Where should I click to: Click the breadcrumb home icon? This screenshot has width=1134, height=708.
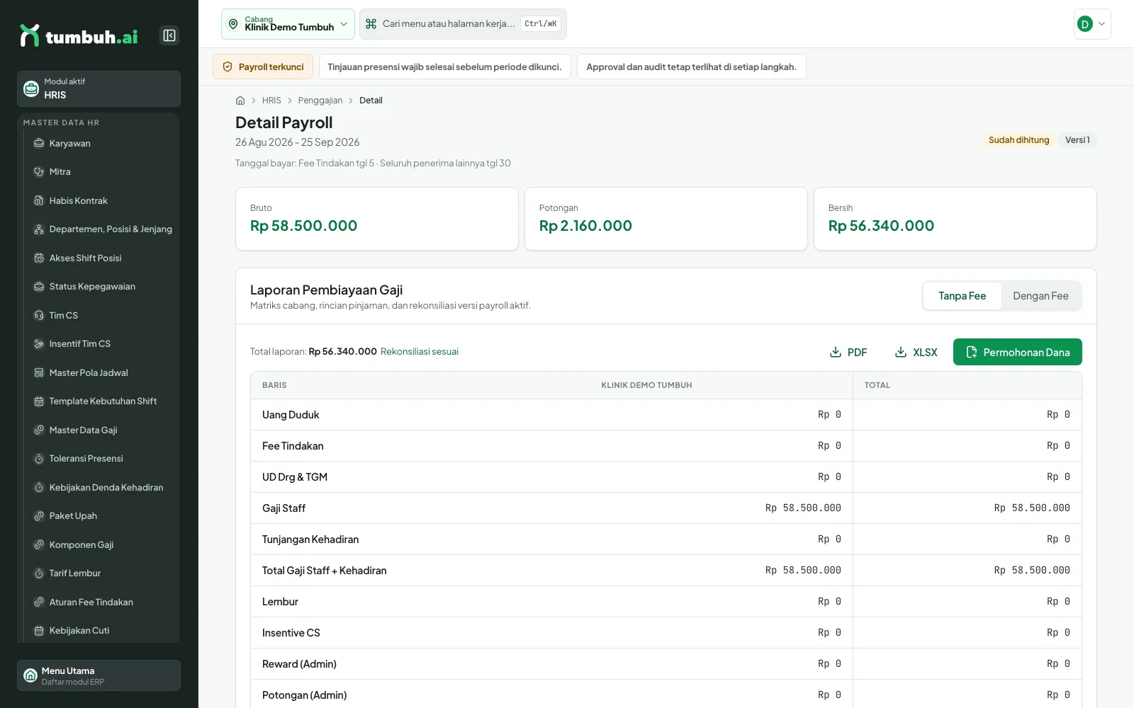[240, 101]
